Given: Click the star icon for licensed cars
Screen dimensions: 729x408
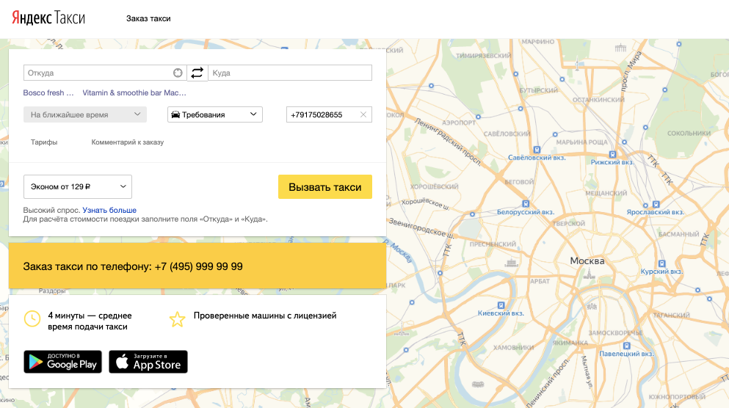Looking at the screenshot, I should coord(177,319).
